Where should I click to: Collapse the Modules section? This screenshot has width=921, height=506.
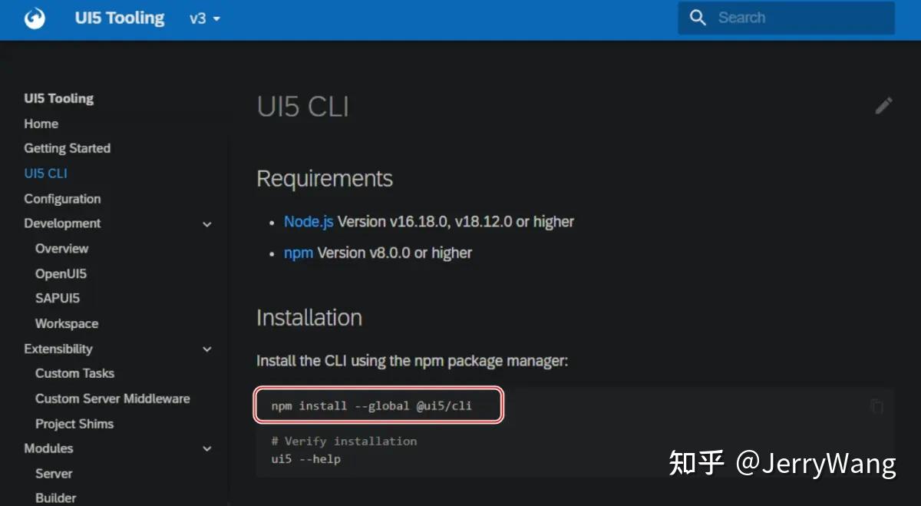206,448
